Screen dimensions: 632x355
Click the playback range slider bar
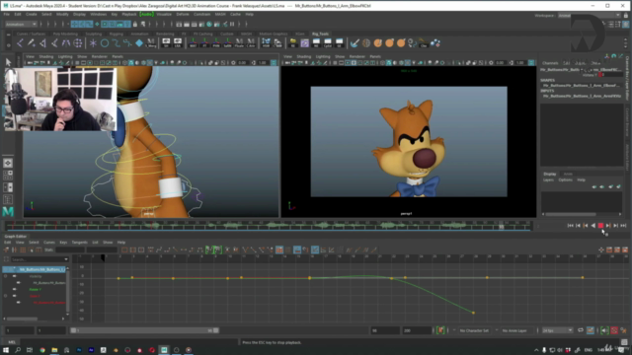(145, 330)
